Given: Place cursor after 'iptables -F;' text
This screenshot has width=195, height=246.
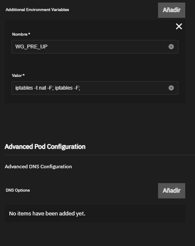Looking at the screenshot, I should coord(80,88).
